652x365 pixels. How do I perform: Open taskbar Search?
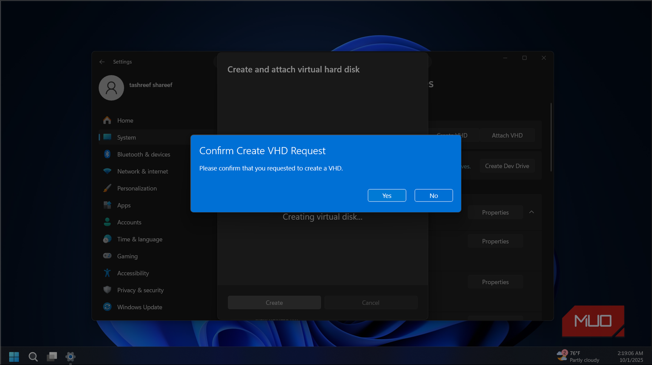tap(33, 357)
